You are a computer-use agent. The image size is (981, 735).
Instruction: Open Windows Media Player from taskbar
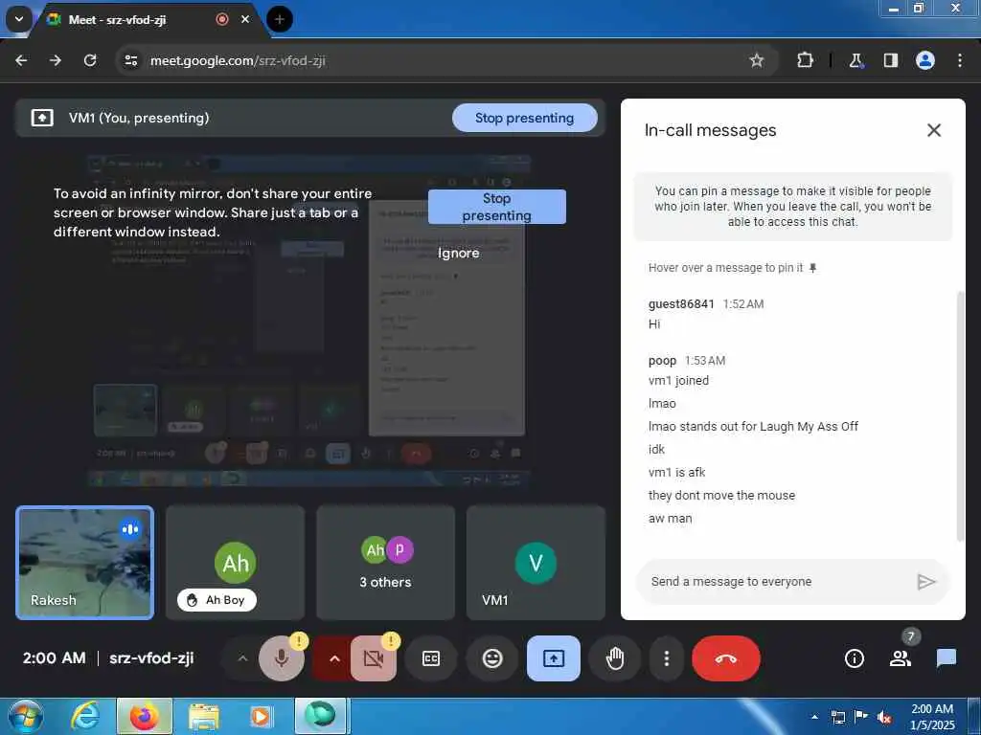coord(261,716)
